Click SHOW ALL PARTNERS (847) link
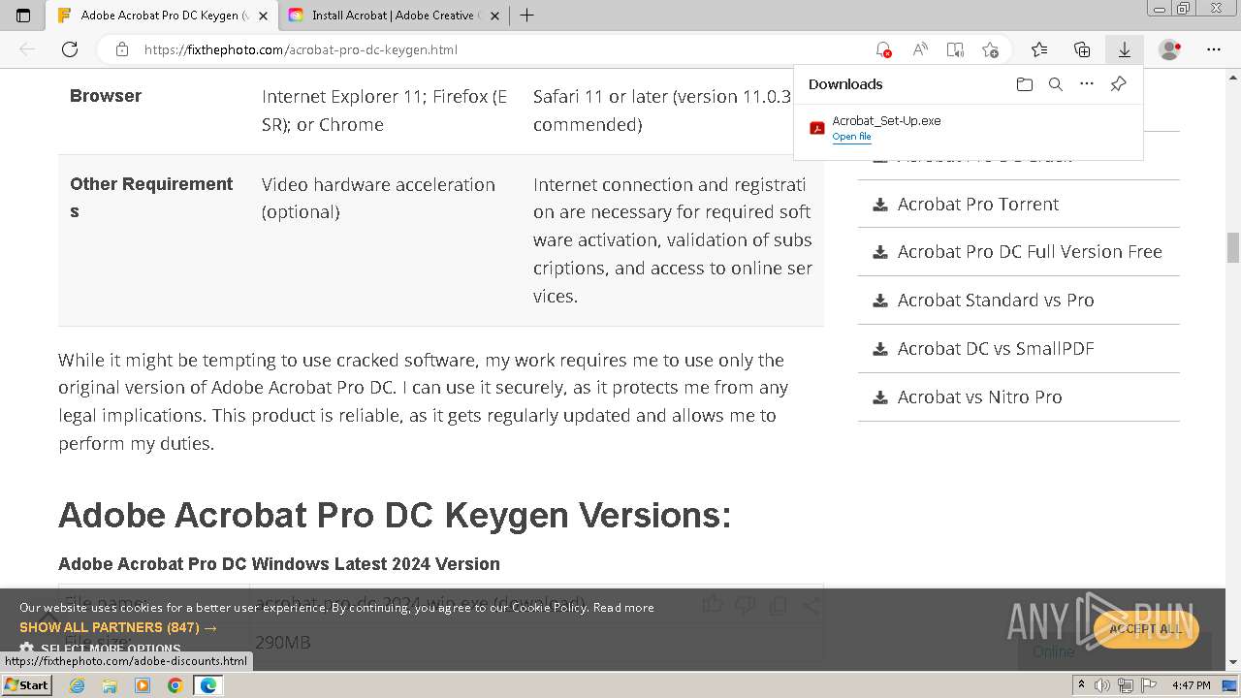Image resolution: width=1241 pixels, height=698 pixels. [118, 627]
